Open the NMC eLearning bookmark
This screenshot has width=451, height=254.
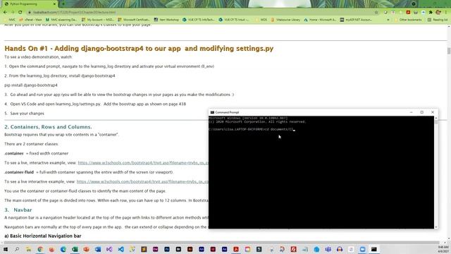coord(61,20)
